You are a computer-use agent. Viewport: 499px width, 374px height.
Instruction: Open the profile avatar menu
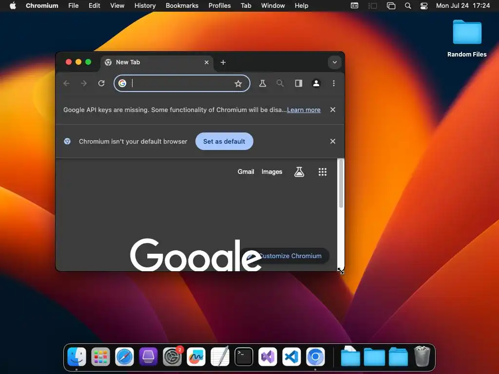pyautogui.click(x=316, y=83)
